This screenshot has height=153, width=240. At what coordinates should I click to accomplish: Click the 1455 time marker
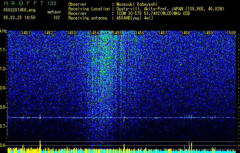click(x=117, y=33)
